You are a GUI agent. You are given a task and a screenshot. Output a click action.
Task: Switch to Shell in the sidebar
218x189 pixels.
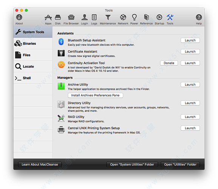[x=33, y=78]
